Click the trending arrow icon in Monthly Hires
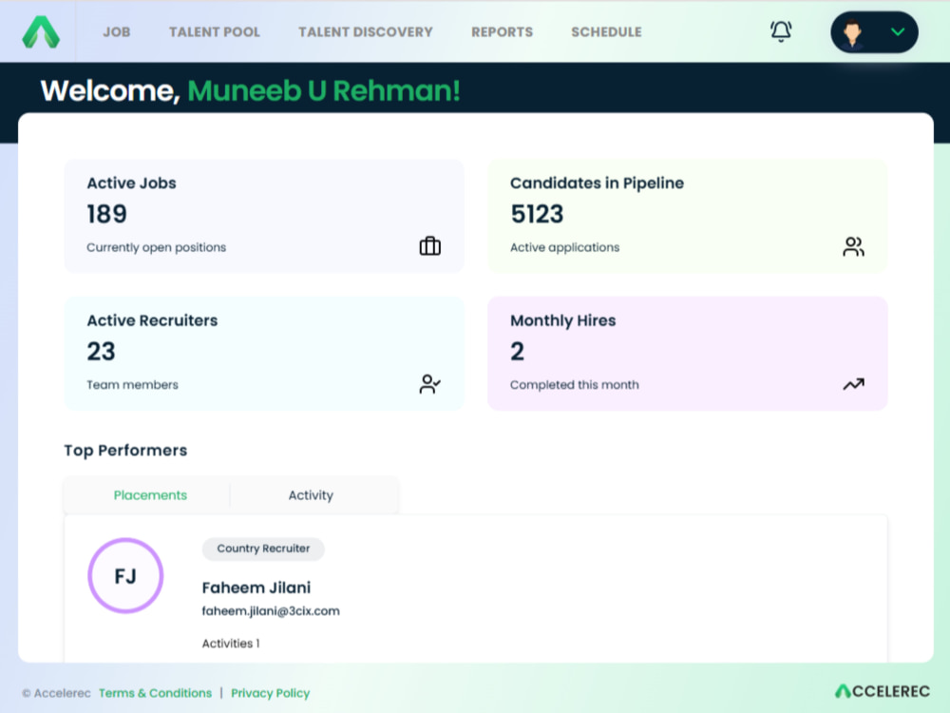This screenshot has width=950, height=713. pyautogui.click(x=854, y=384)
